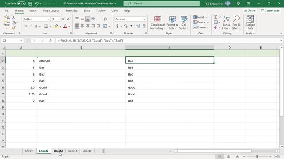The width and height of the screenshot is (284, 159).
Task: Toggle Underline formatting
Action: click(x=36, y=26)
